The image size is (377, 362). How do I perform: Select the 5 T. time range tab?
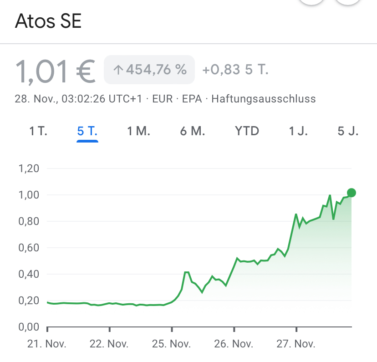(x=87, y=132)
